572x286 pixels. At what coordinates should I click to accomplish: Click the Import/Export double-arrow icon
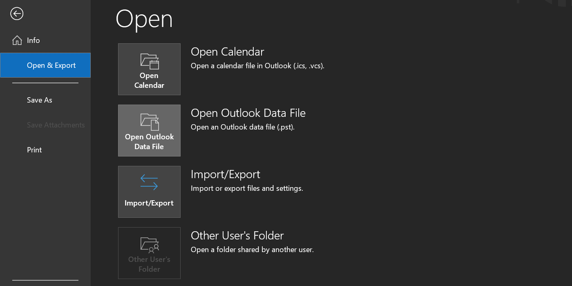coord(149,182)
